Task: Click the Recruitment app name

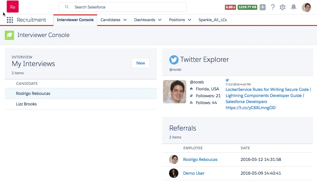Action: (31, 20)
